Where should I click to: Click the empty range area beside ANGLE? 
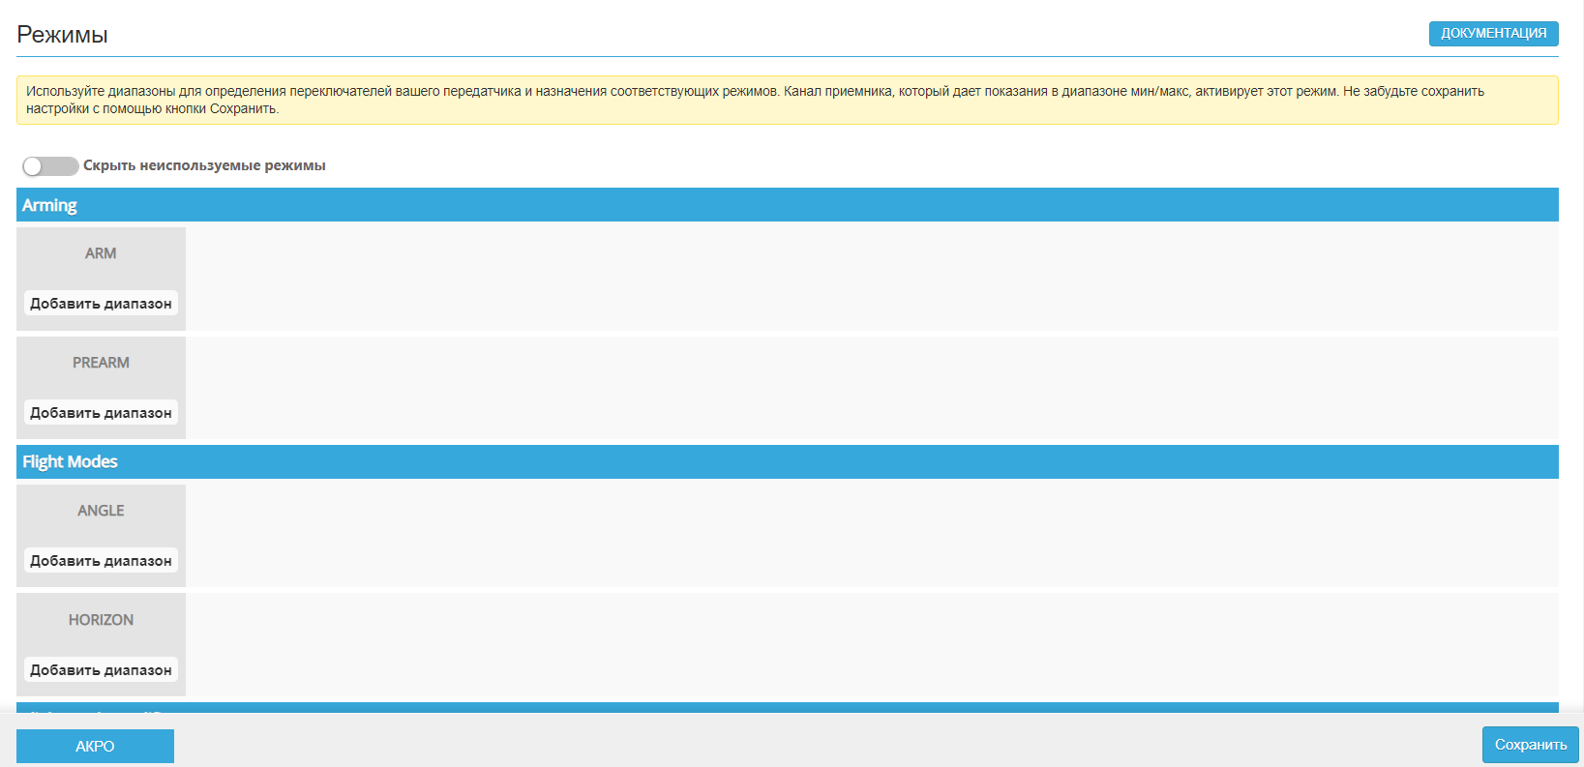click(x=871, y=536)
